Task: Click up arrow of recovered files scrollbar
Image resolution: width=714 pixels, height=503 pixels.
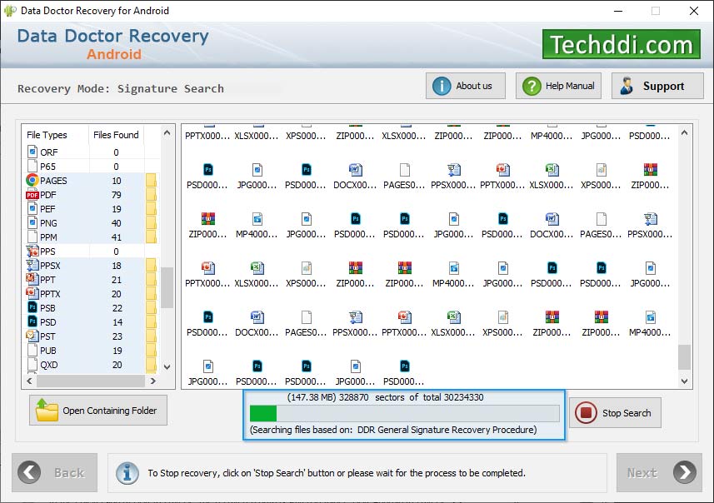Action: 684,133
